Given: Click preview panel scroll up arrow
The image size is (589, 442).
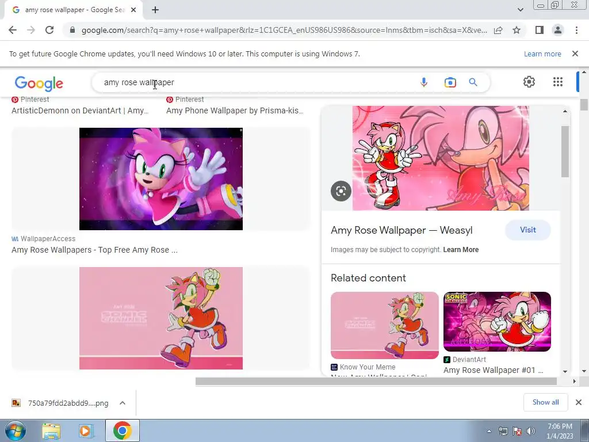Looking at the screenshot, I should (x=565, y=111).
